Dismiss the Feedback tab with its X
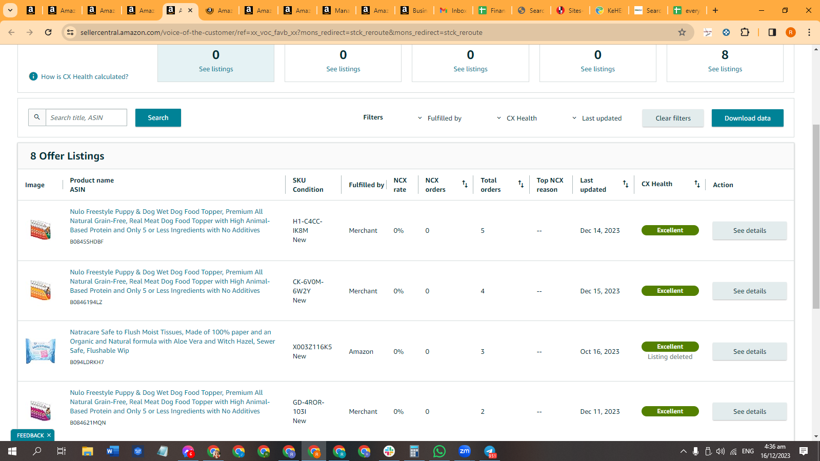The width and height of the screenshot is (820, 461). tap(49, 435)
